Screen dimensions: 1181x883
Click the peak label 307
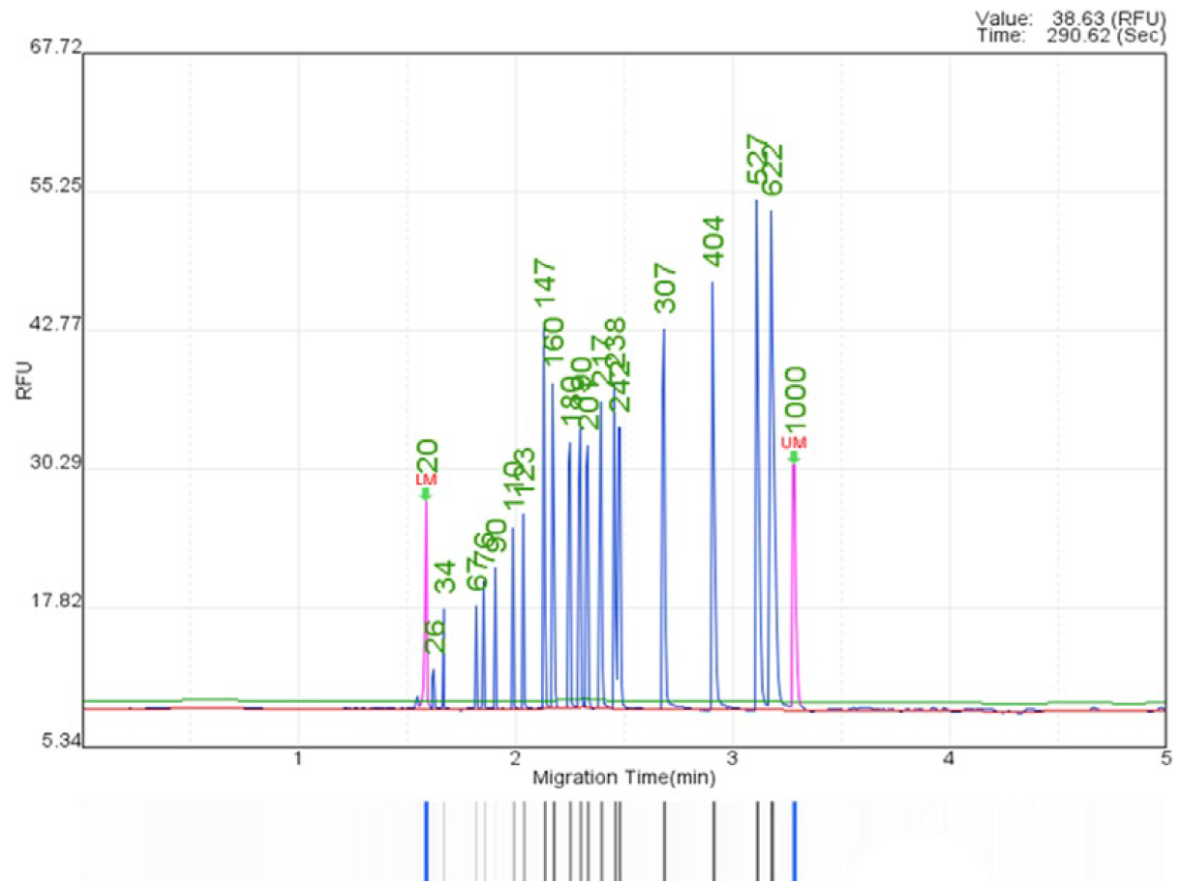[665, 288]
